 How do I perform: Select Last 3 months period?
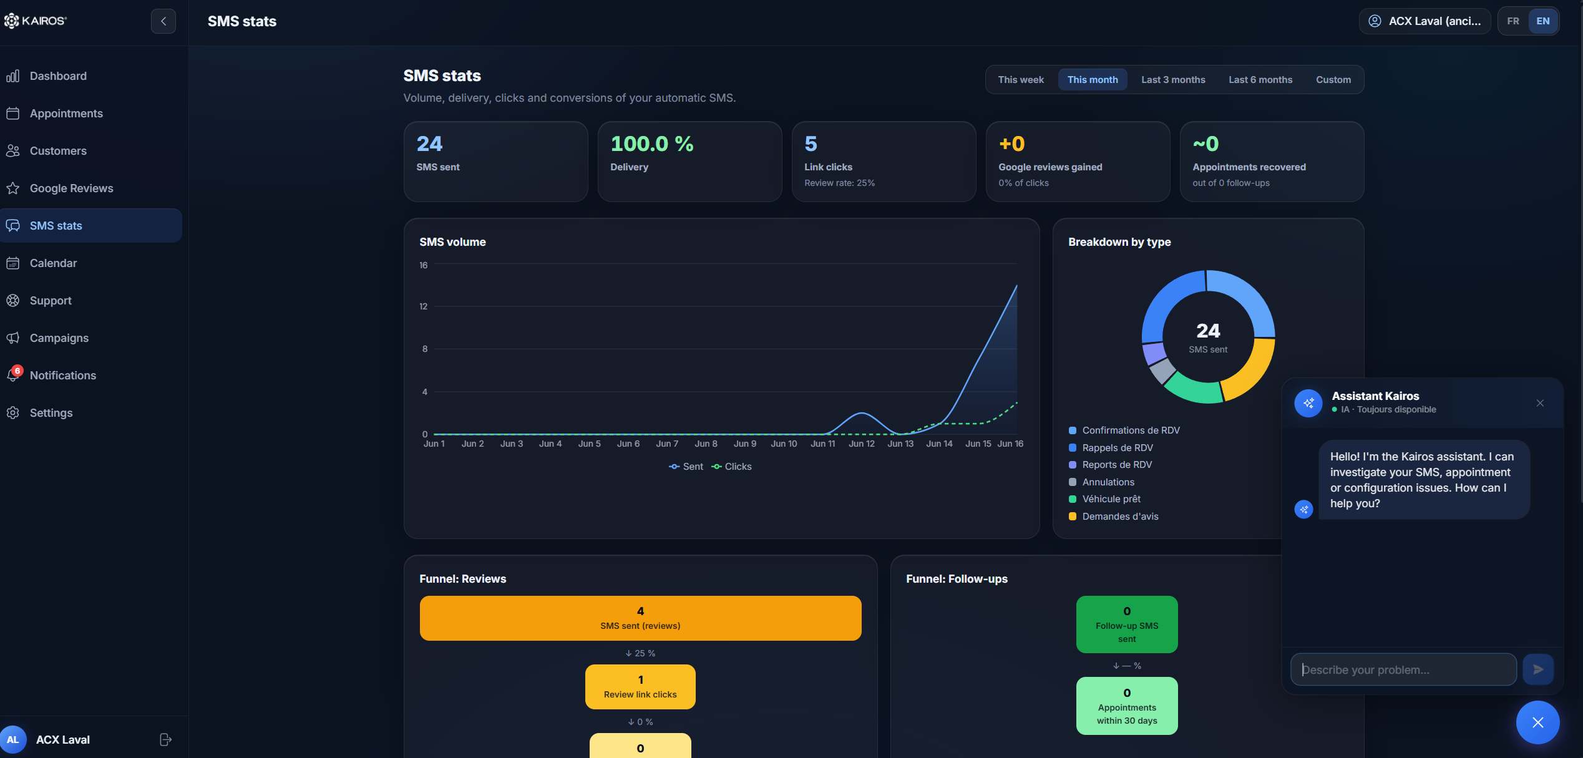point(1173,80)
